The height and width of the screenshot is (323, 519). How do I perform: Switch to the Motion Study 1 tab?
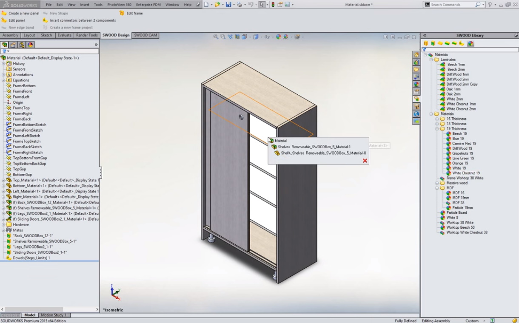coord(53,315)
